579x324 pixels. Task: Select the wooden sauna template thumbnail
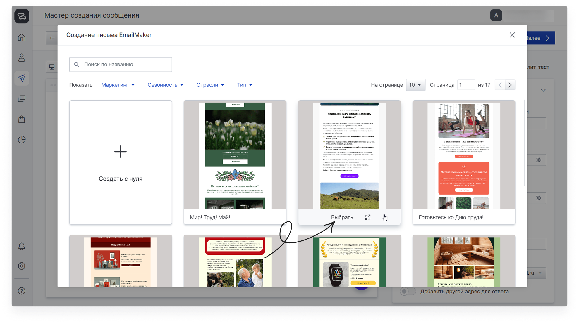[464, 262]
